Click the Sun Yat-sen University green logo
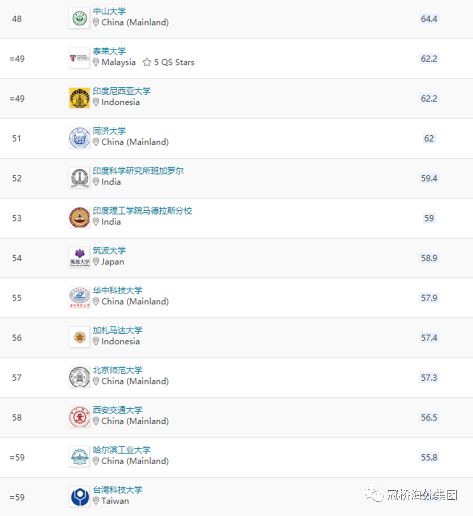The image size is (473, 516). pos(79,18)
